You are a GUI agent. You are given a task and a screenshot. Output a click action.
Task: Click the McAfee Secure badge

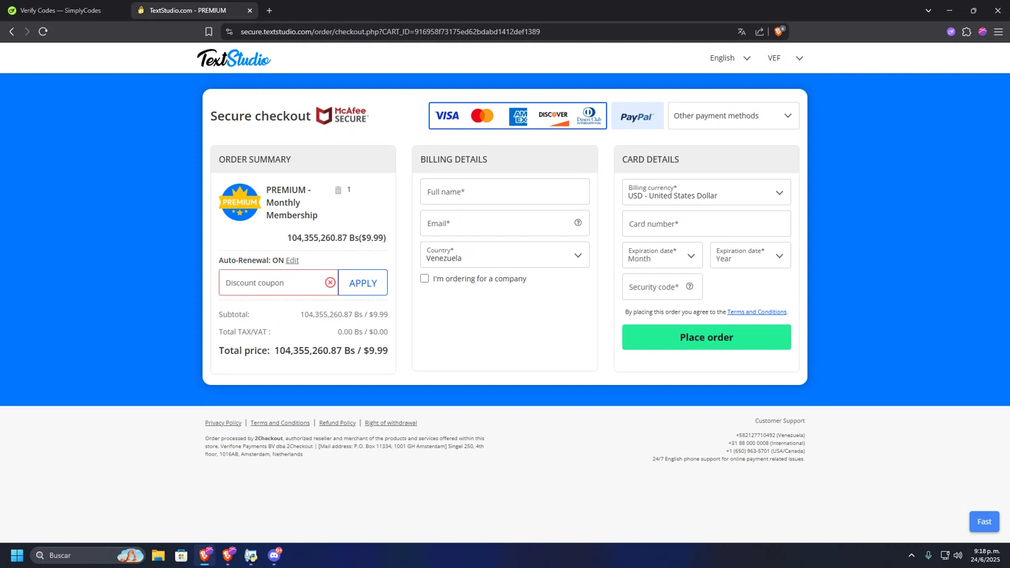point(342,115)
